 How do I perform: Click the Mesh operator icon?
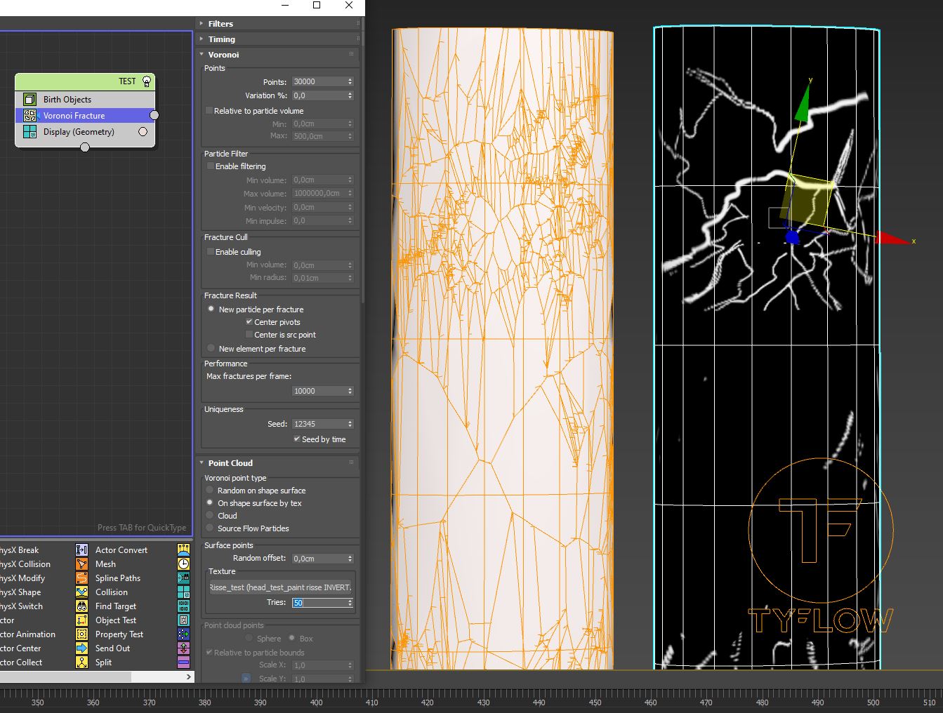click(x=81, y=564)
